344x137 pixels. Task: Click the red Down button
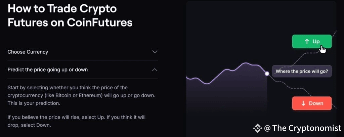pyautogui.click(x=312, y=103)
